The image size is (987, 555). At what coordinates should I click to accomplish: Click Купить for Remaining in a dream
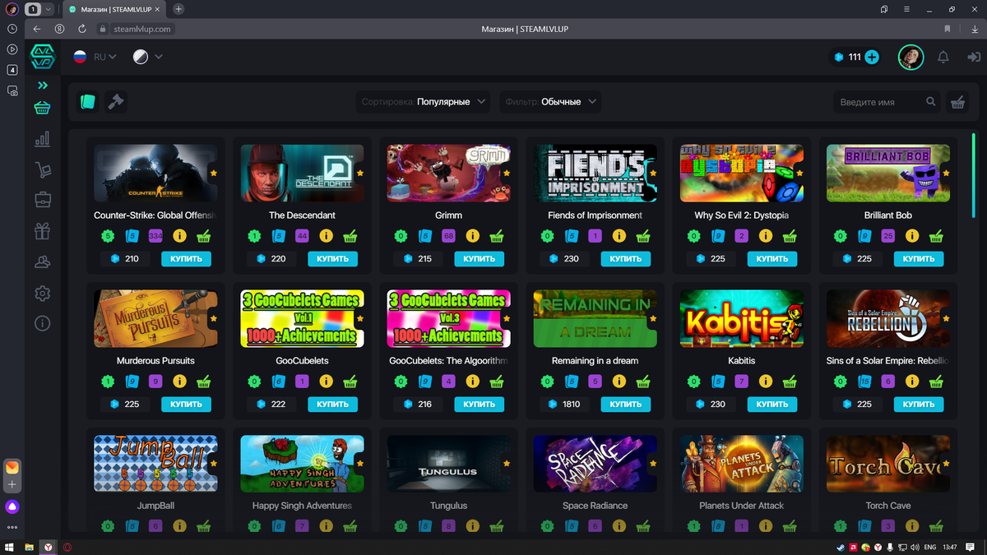625,404
